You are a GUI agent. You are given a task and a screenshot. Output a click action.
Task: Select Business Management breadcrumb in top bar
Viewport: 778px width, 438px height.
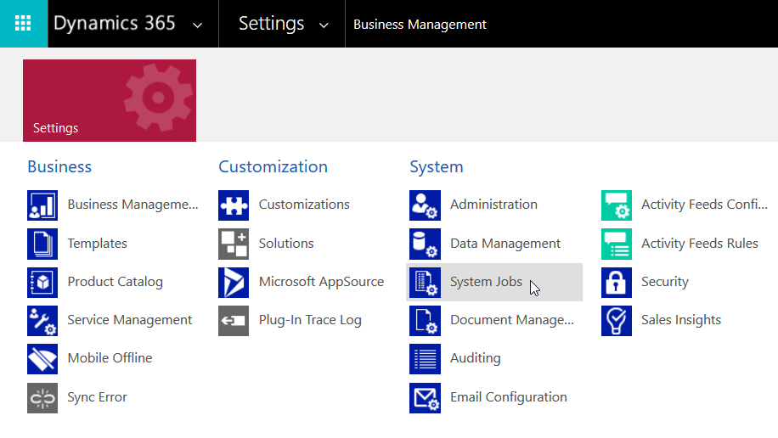[420, 25]
